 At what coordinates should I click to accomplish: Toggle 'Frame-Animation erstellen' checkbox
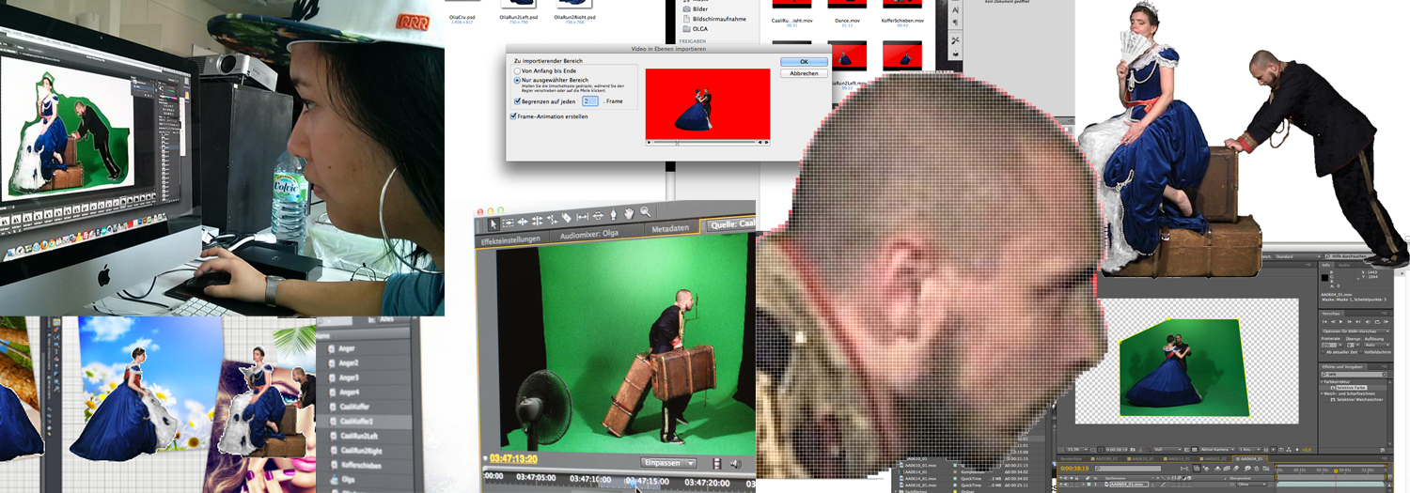click(513, 116)
